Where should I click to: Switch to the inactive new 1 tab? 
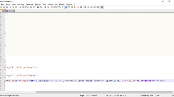tap(10, 11)
